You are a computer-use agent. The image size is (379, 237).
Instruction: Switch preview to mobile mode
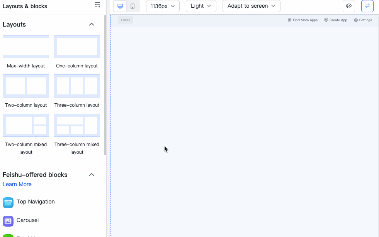coord(133,6)
